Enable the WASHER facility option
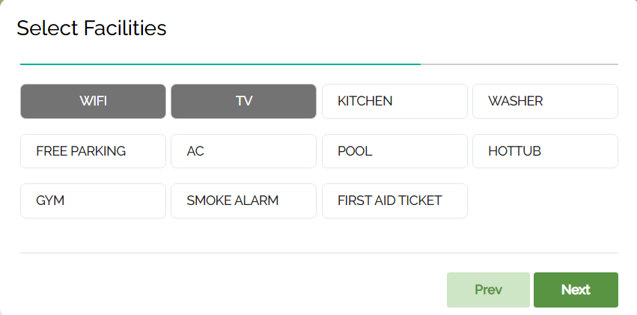This screenshot has height=315, width=637. tap(545, 101)
